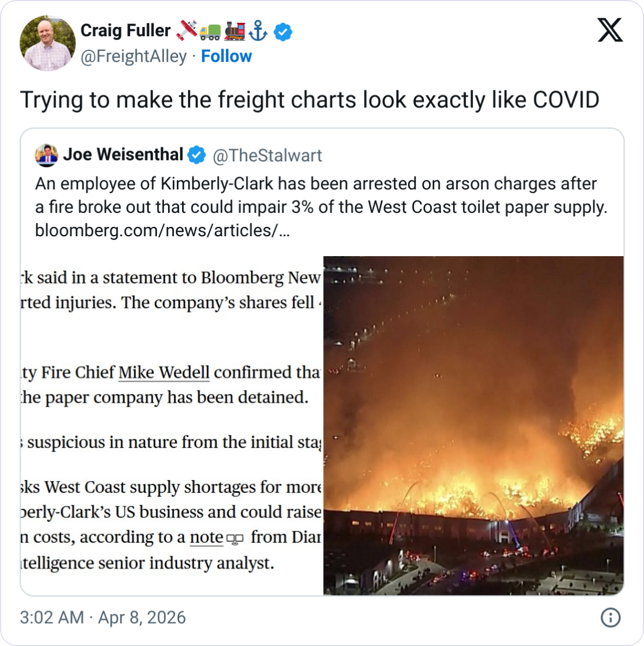Open Joe Weisenthal's avatar
This screenshot has height=646, width=644.
tap(46, 155)
